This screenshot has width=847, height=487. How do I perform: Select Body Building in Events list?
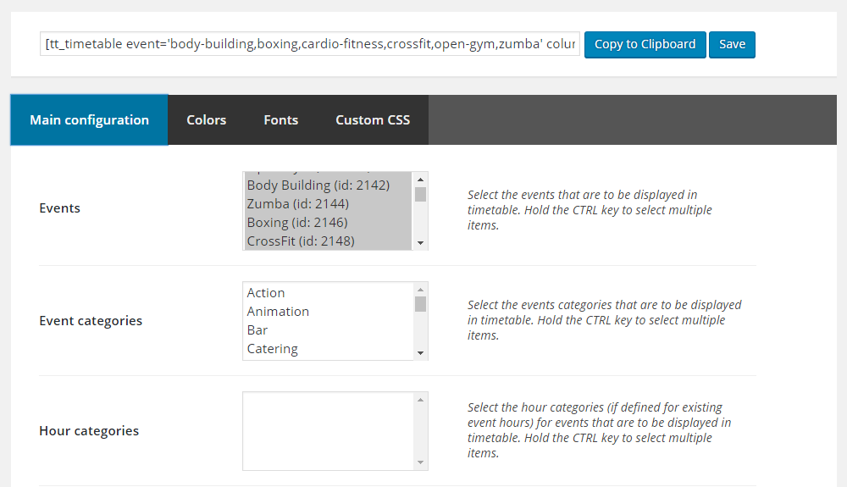pos(318,185)
